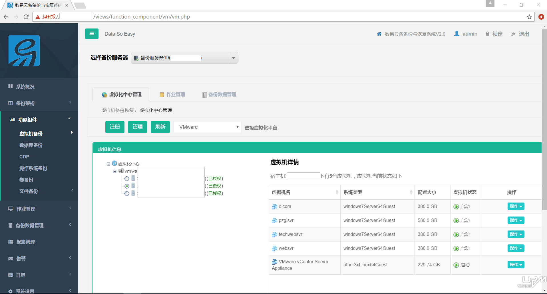This screenshot has height=294, width=547.
Task: Collapse the 虚拟化中心 tree node
Action: [108, 164]
